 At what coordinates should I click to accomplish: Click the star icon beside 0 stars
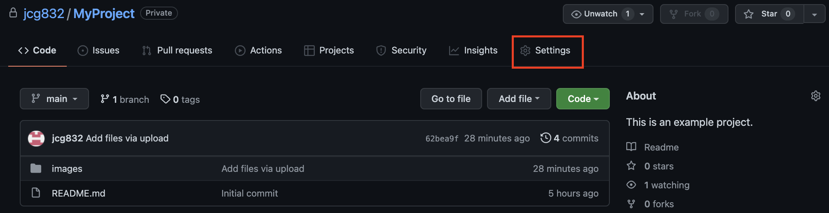click(631, 166)
